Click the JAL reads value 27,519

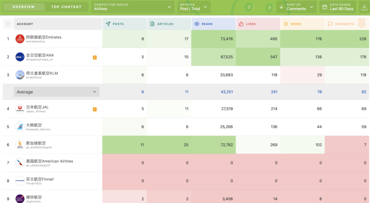pyautogui.click(x=227, y=109)
